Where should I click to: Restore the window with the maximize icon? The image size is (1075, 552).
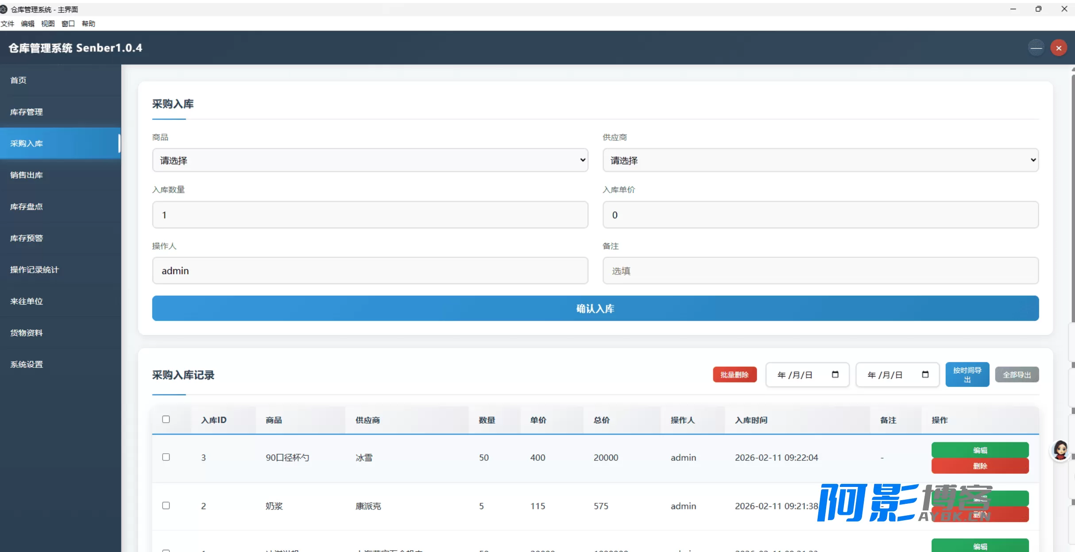click(1038, 9)
